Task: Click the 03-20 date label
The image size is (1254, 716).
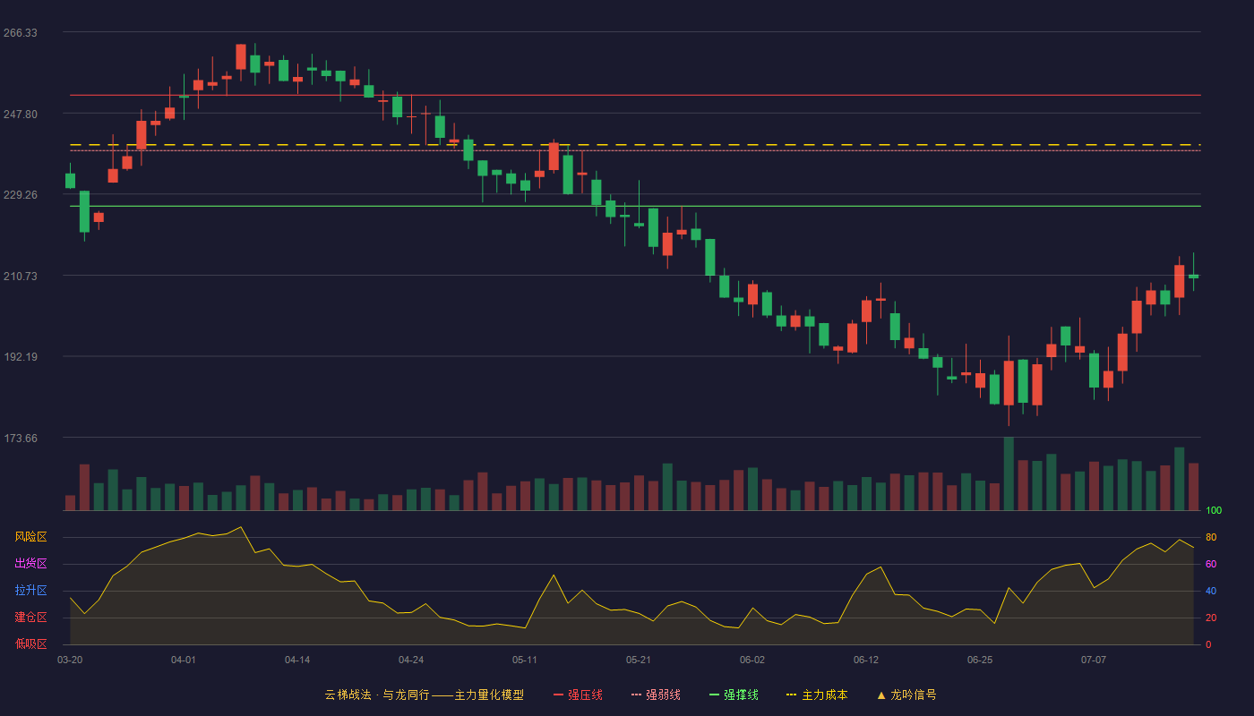Action: [x=70, y=660]
